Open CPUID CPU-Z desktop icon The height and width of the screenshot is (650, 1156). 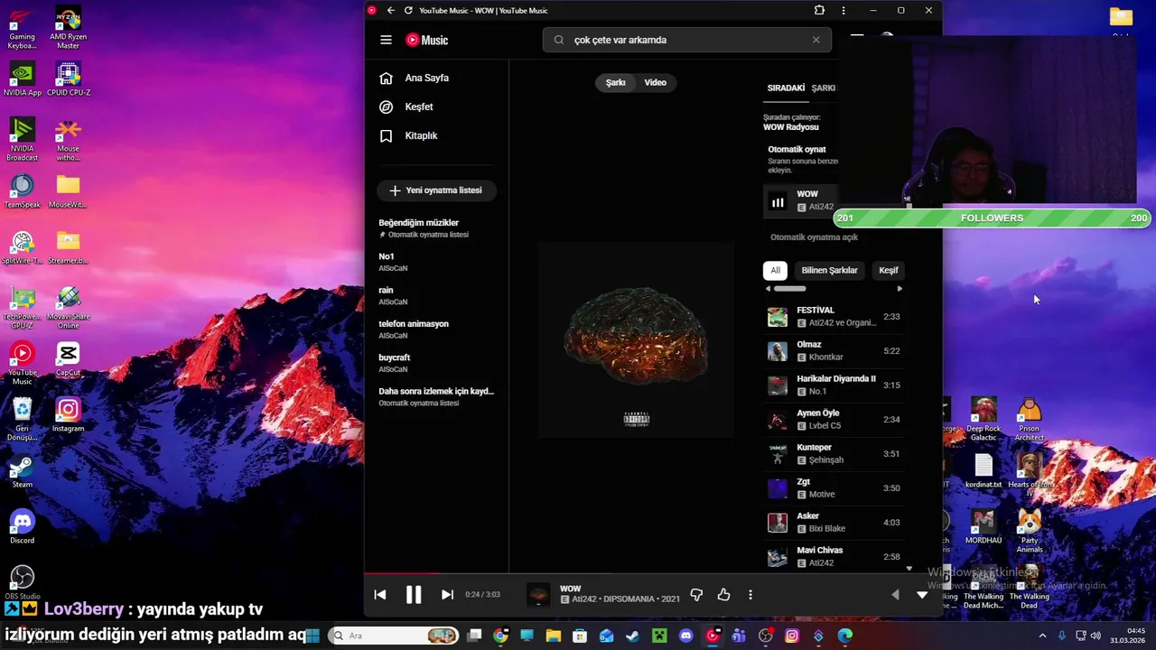(x=68, y=79)
